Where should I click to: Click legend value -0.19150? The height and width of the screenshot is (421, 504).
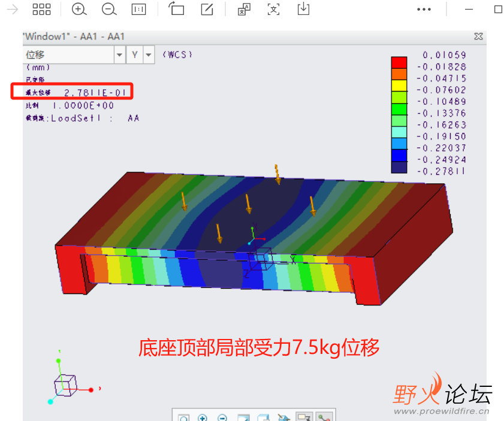(x=441, y=136)
